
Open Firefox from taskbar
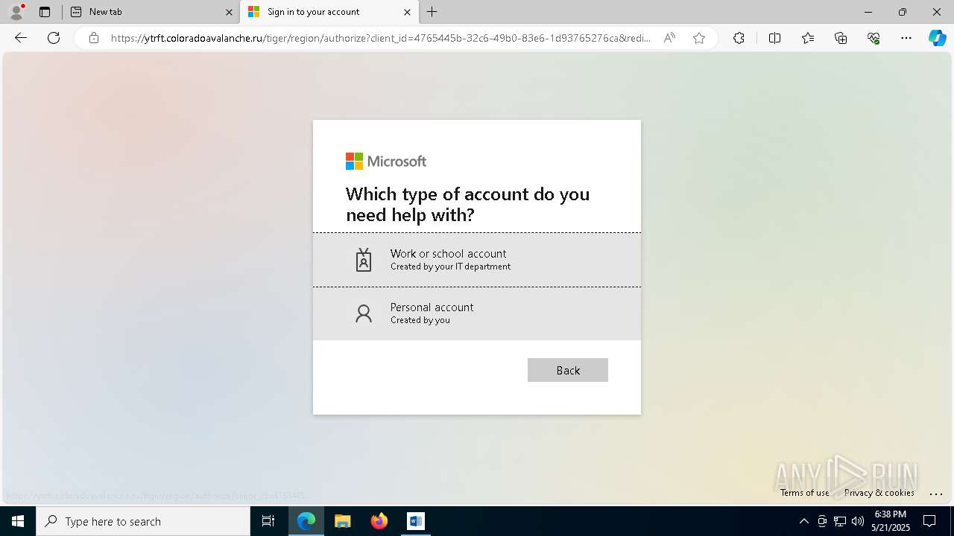[379, 521]
